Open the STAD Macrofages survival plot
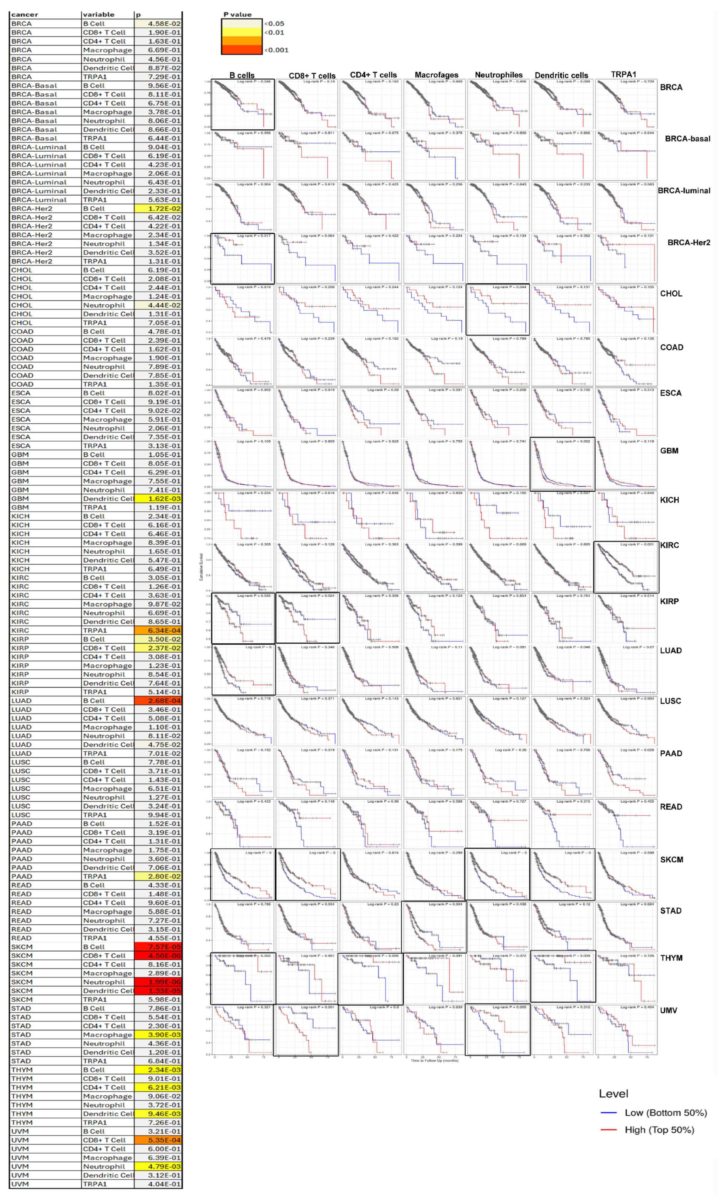 [434, 927]
